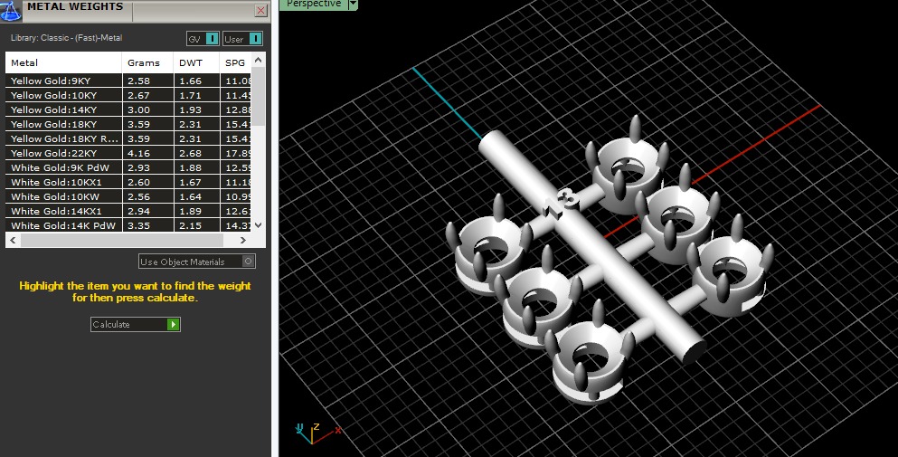Select the White Gold:14K PdW row
The image size is (898, 457).
tap(128, 225)
